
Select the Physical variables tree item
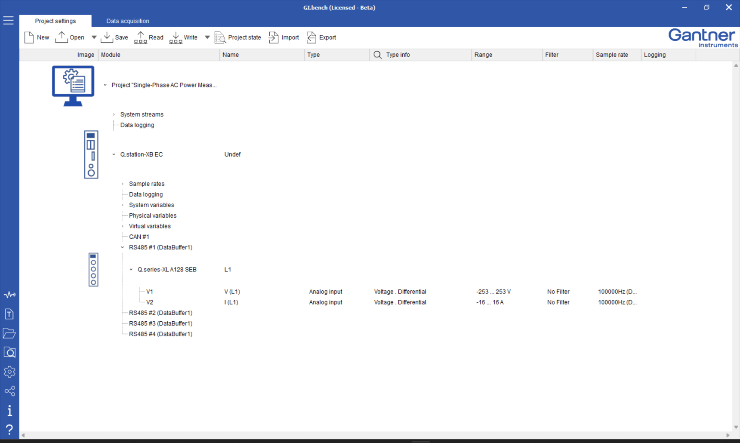[x=153, y=215]
